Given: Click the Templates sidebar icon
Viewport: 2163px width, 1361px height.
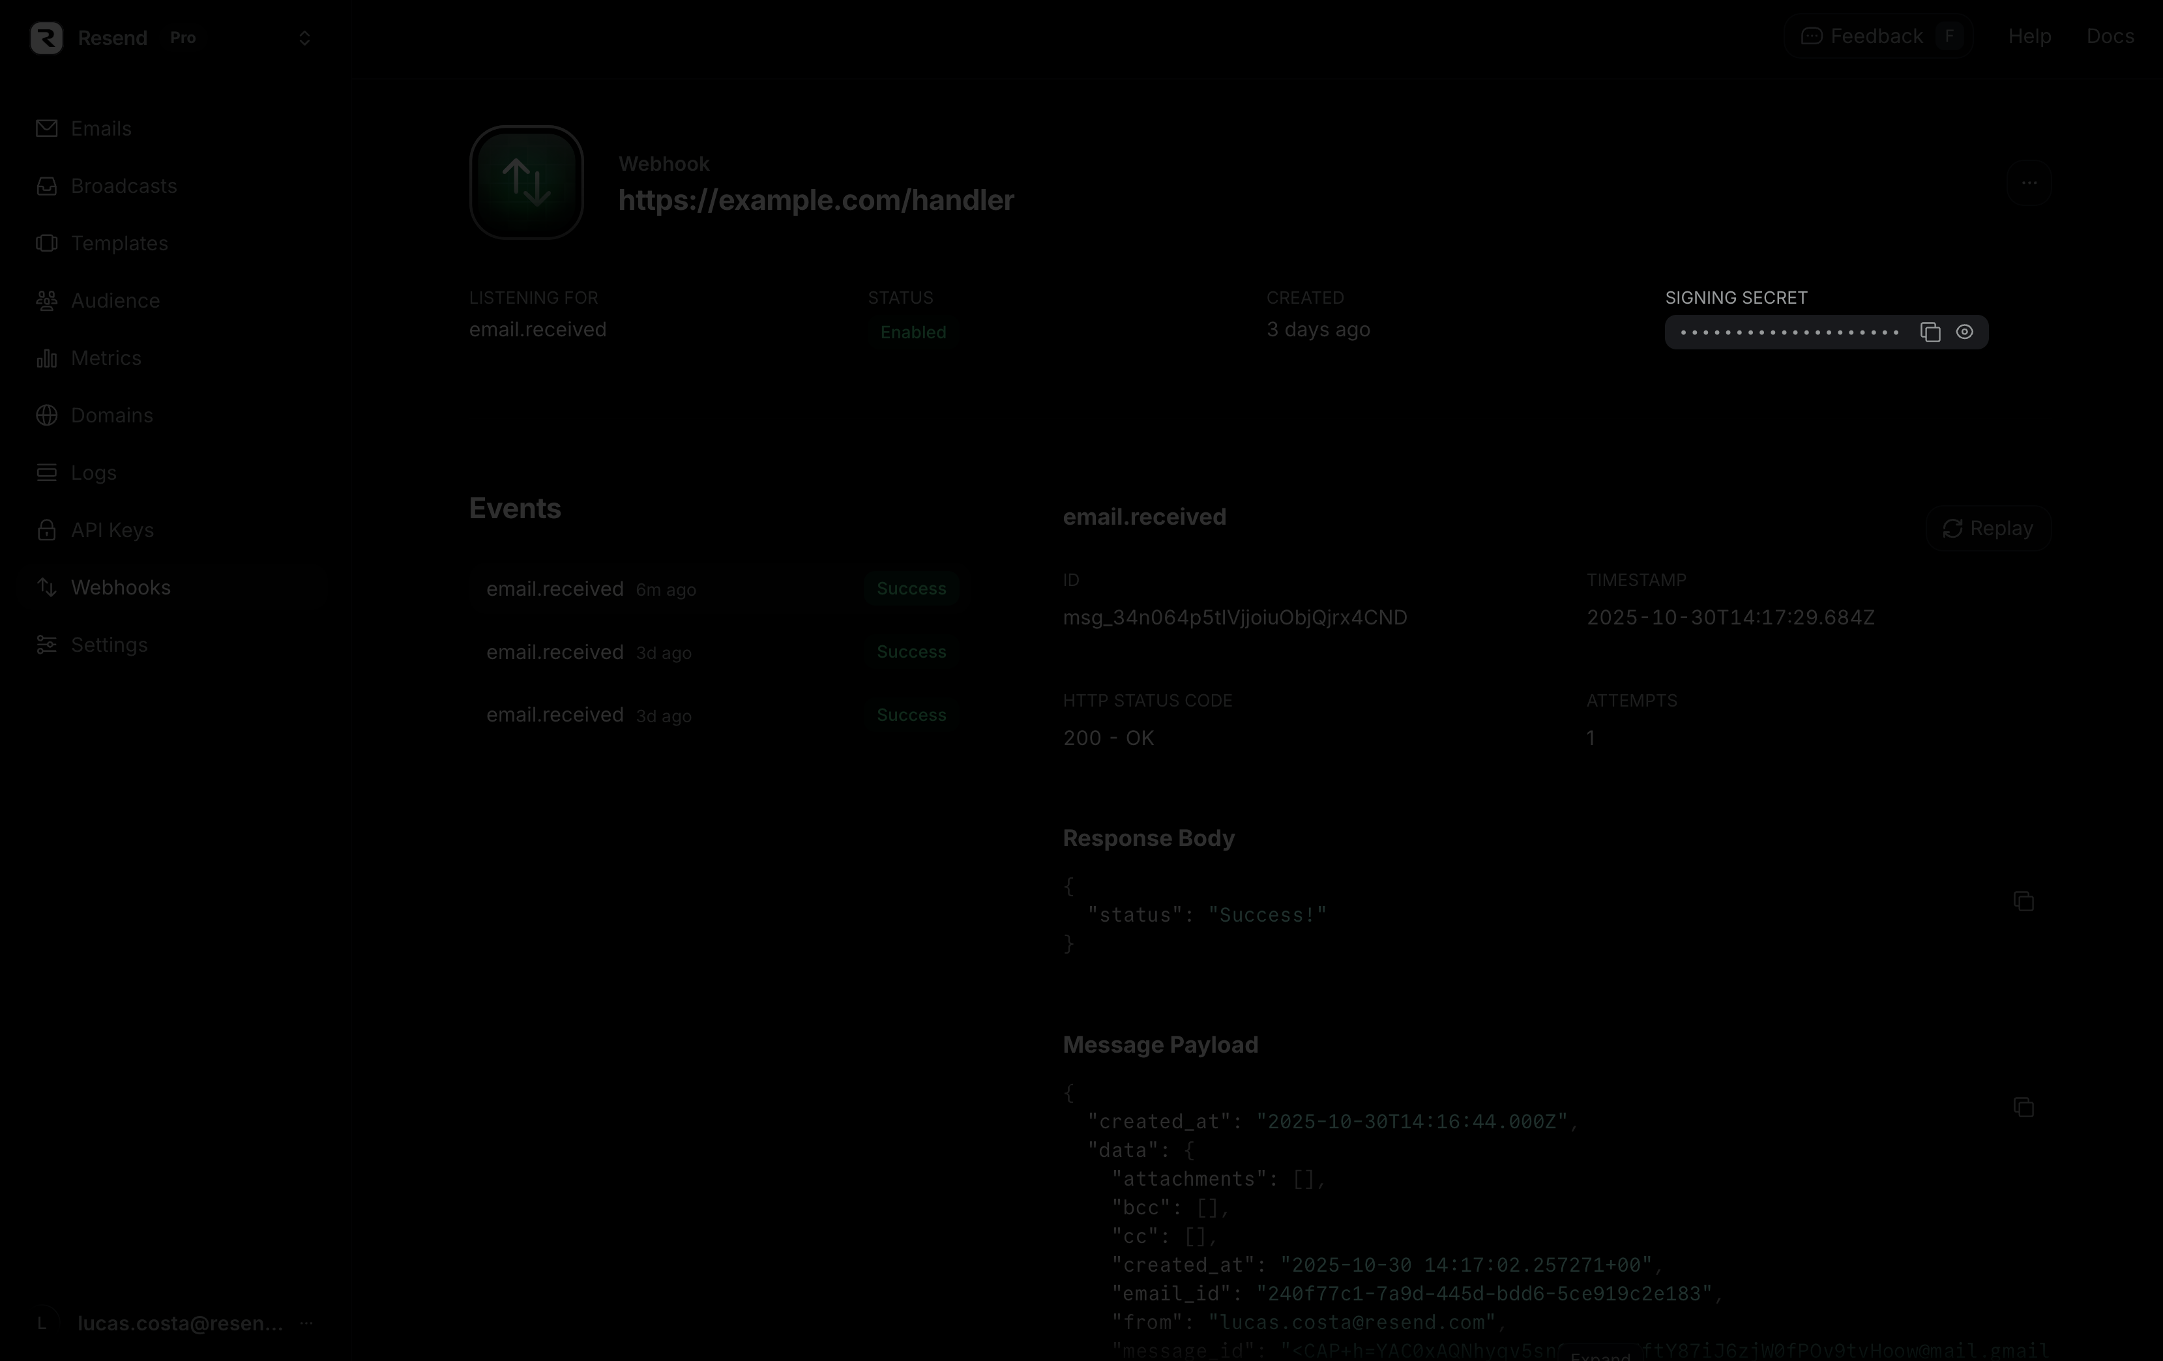Looking at the screenshot, I should (47, 243).
